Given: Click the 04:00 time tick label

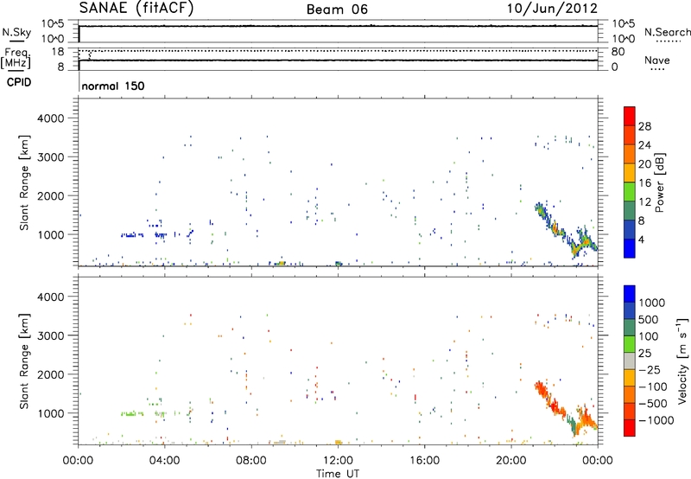Looking at the screenshot, I should click(164, 461).
